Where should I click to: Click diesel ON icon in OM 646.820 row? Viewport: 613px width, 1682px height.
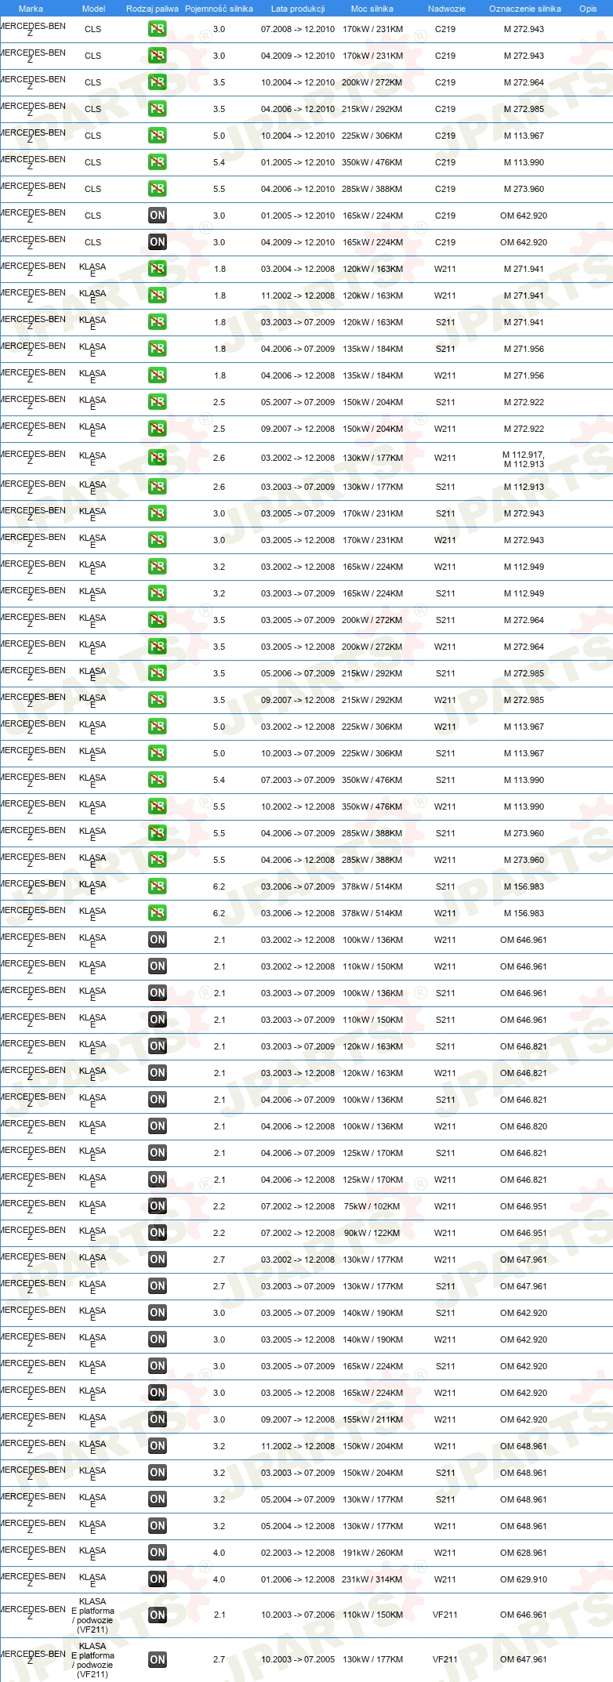(x=157, y=1126)
